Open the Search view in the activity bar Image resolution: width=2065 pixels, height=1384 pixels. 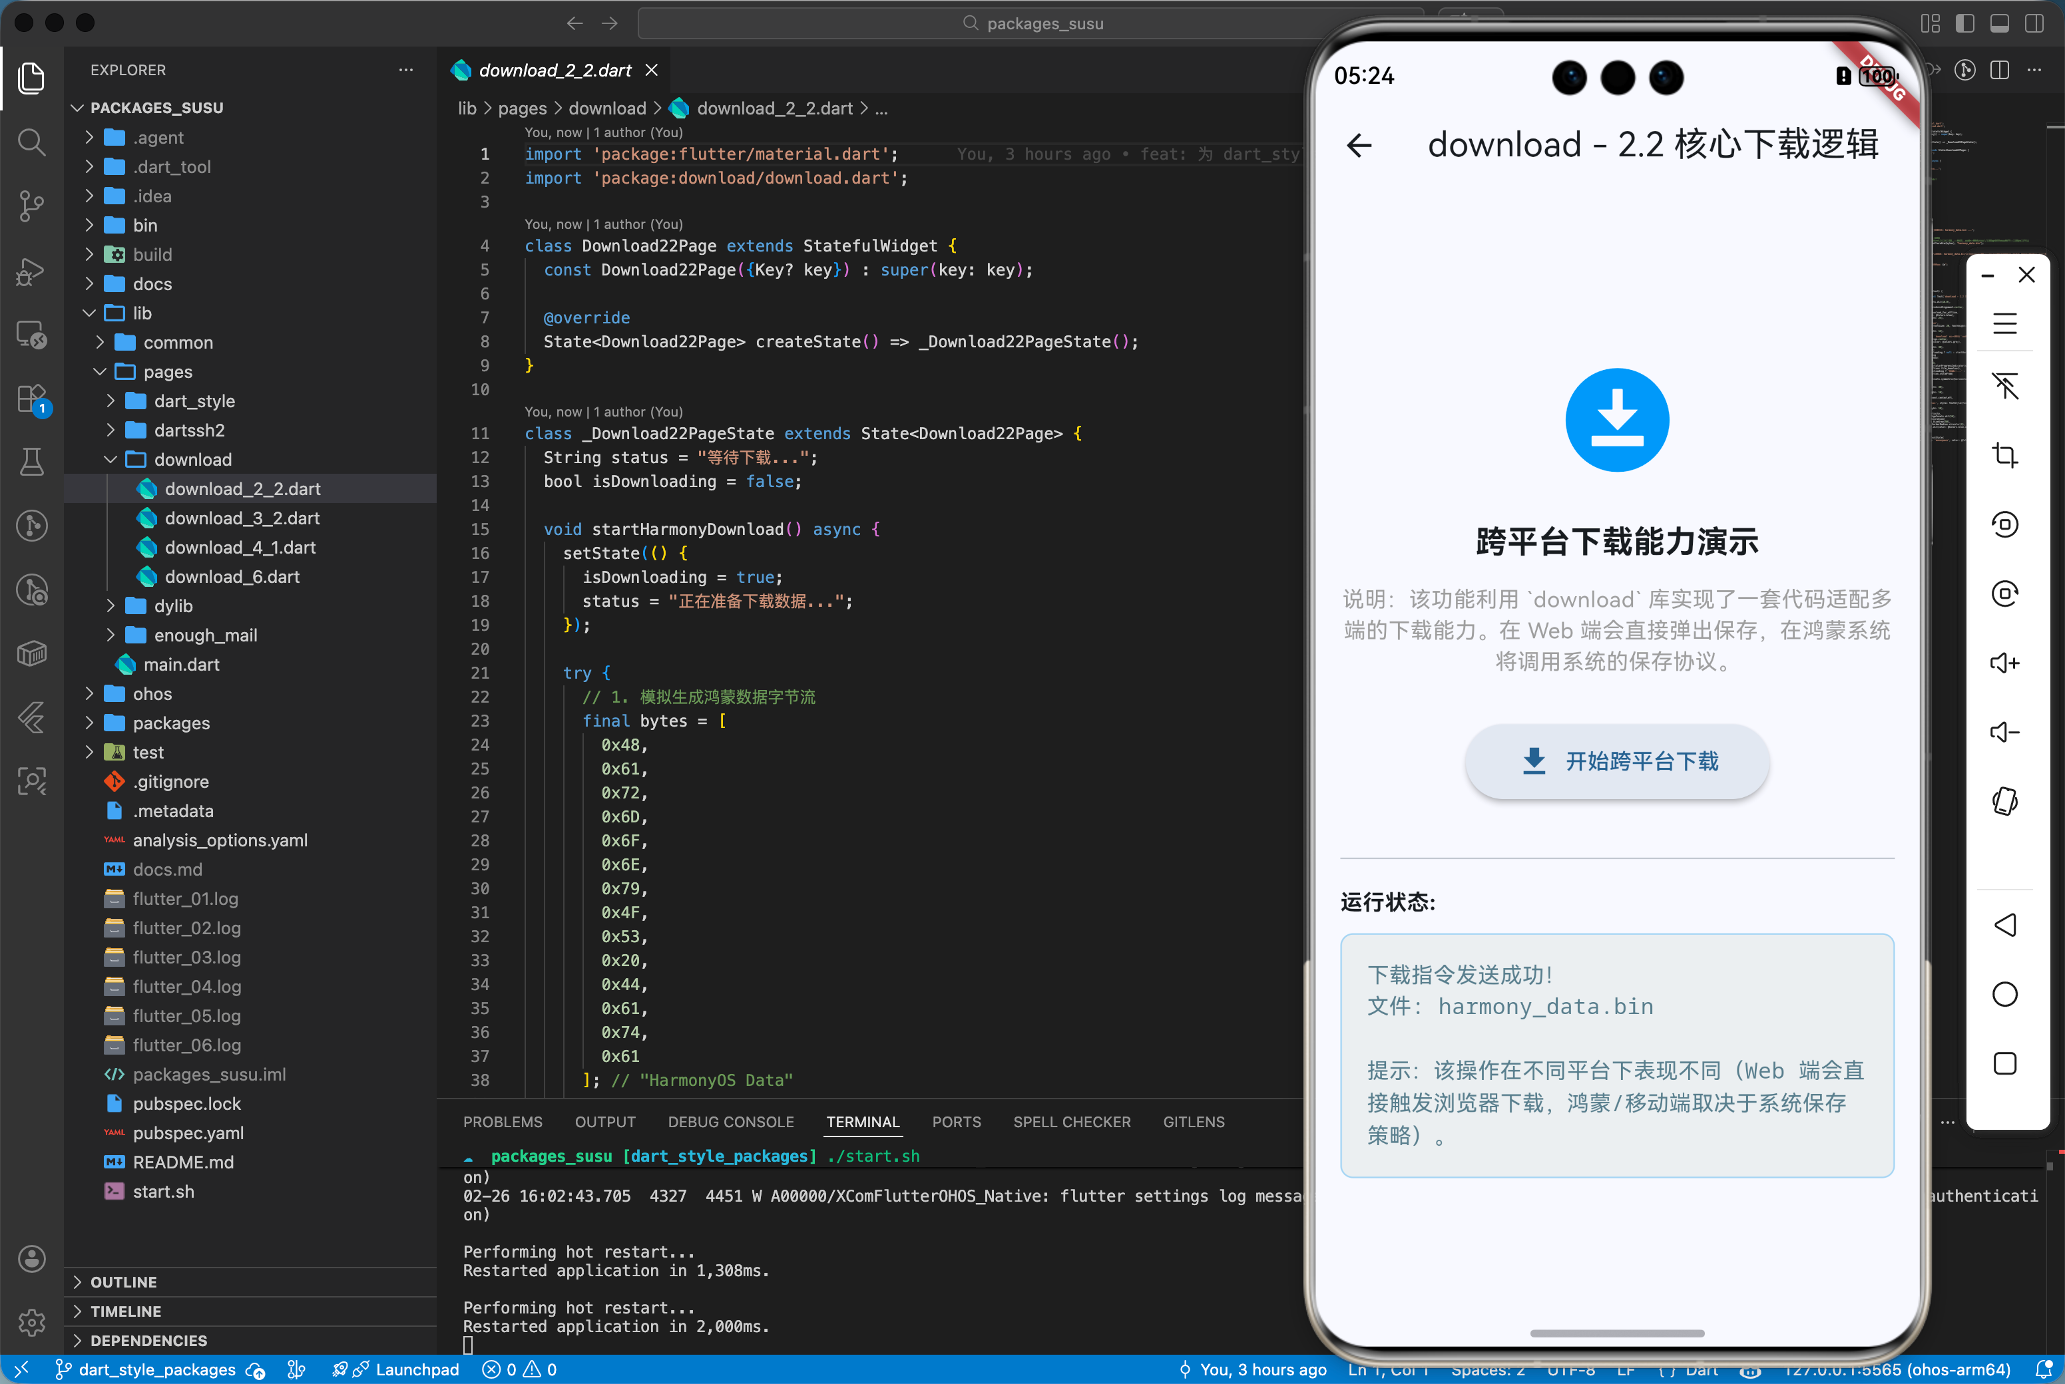[32, 142]
